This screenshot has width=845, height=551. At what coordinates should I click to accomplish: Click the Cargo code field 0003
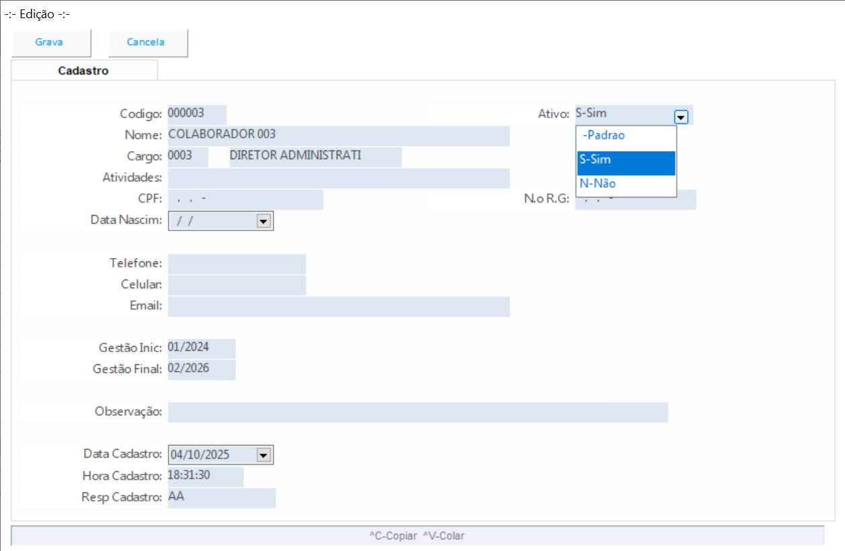click(x=187, y=157)
